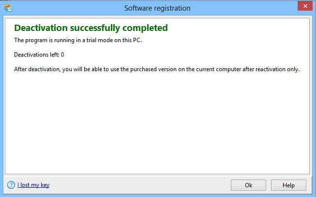Click the green "Deactivation successfully completed" heading

[x=91, y=28]
